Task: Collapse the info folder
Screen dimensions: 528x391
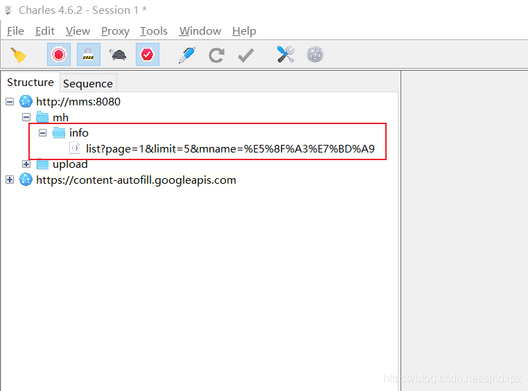Action: pyautogui.click(x=42, y=132)
